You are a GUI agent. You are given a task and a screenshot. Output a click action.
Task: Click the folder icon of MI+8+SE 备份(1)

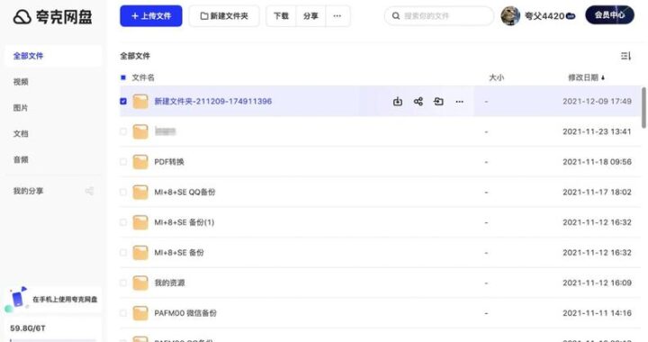point(140,222)
